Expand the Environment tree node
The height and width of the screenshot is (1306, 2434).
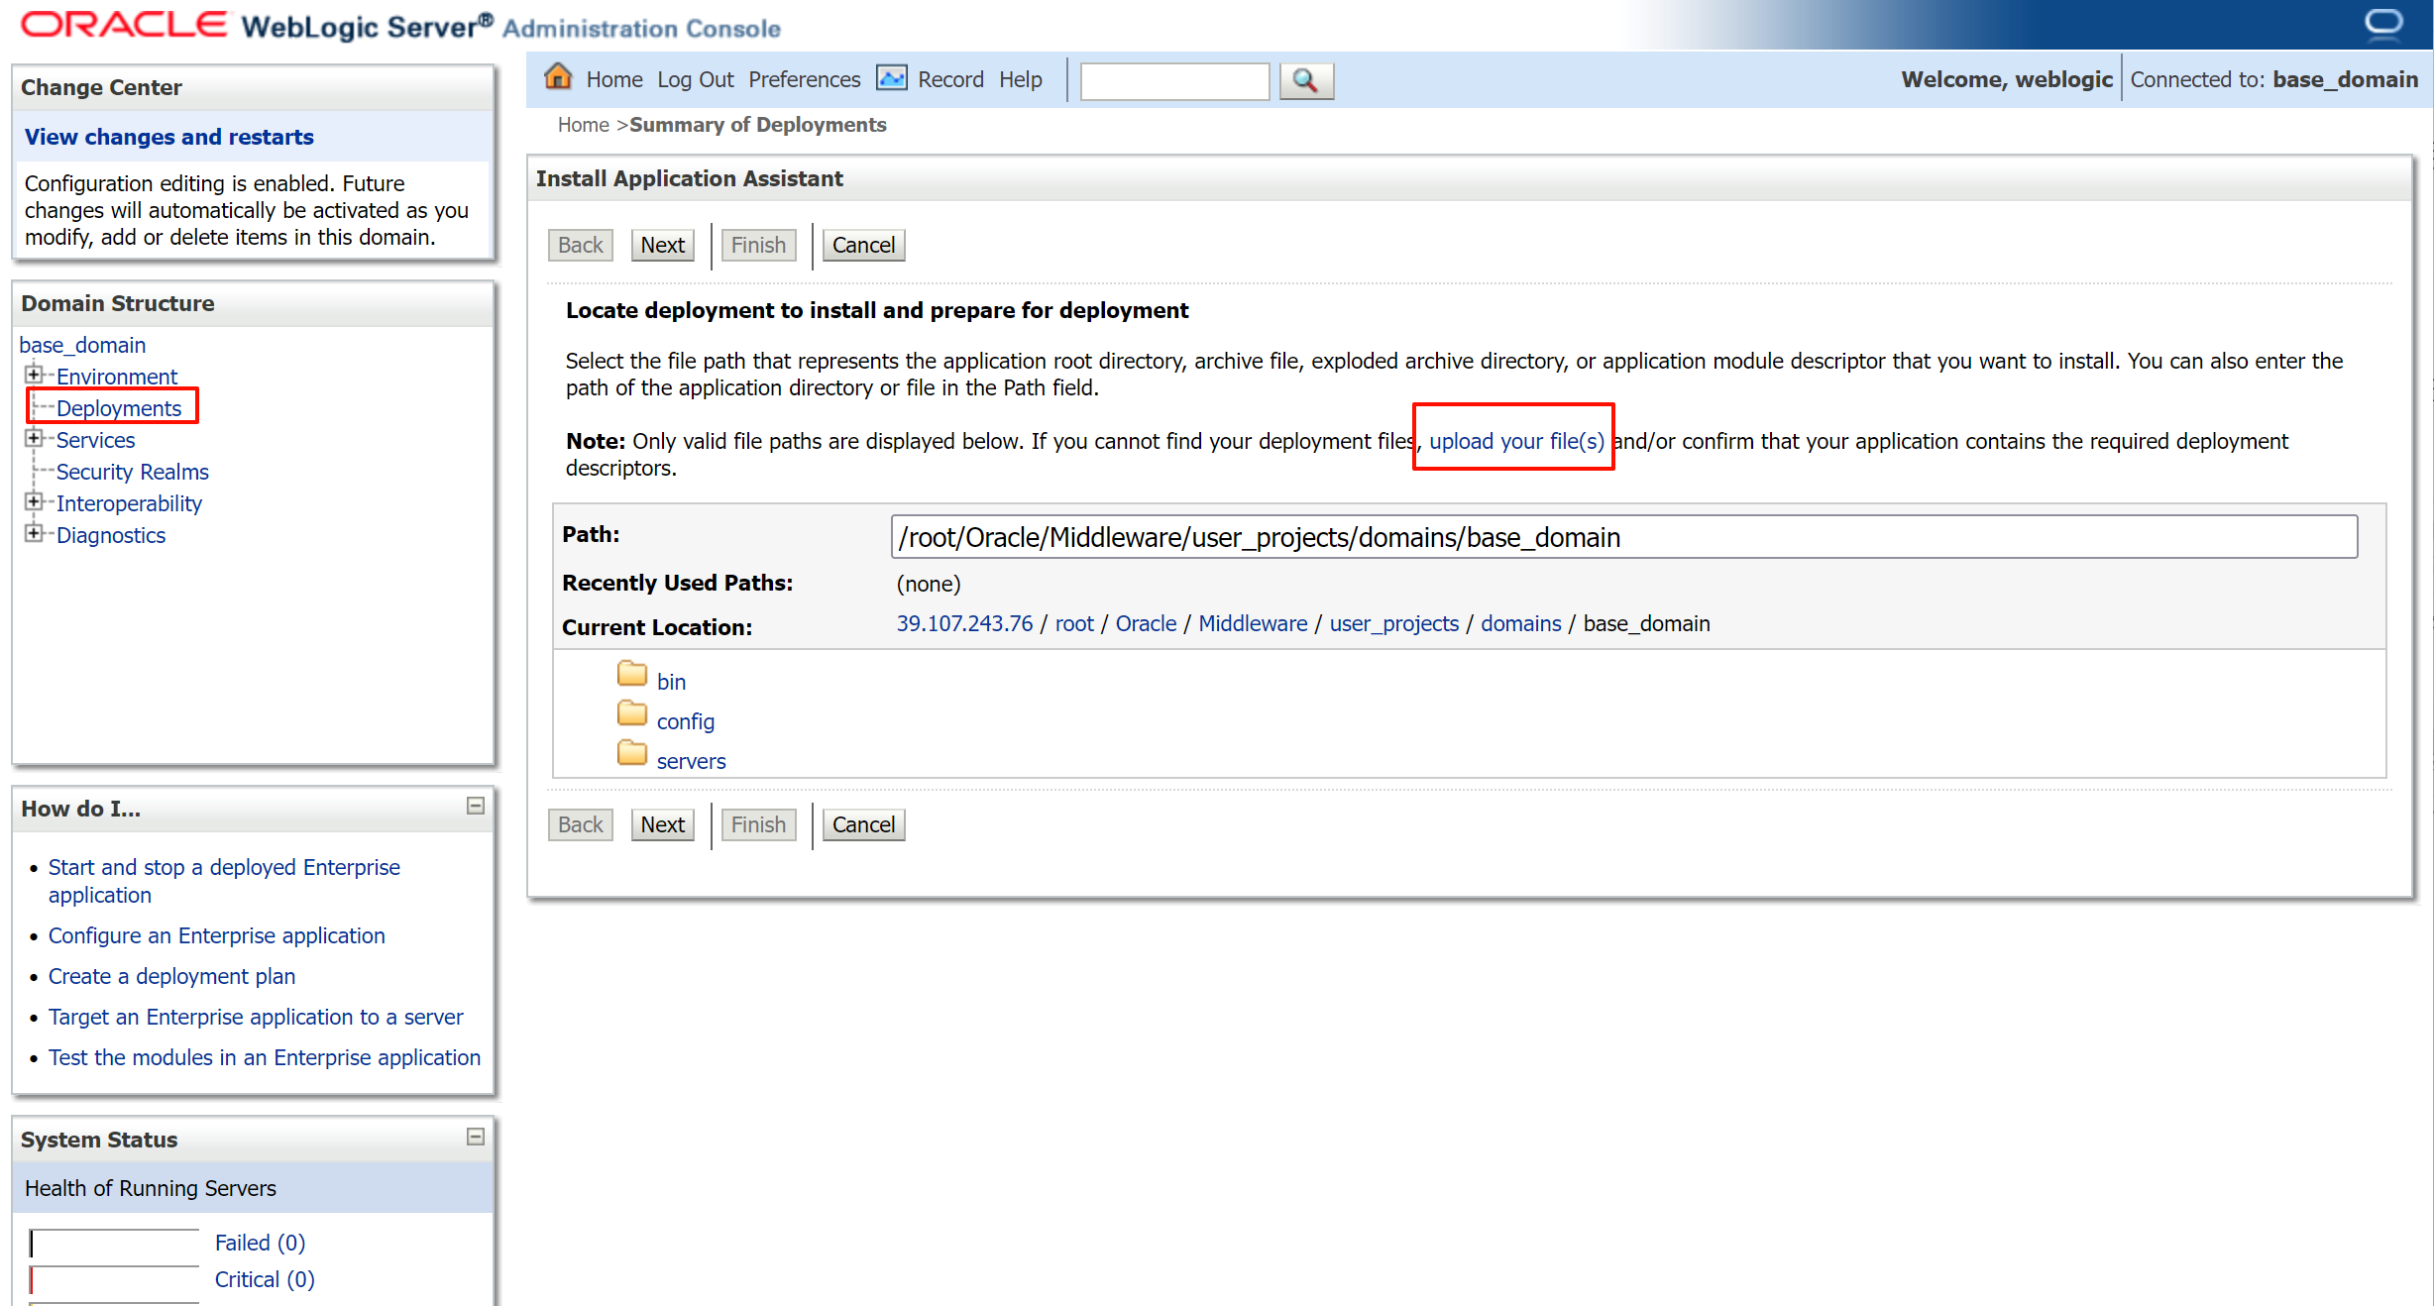[x=34, y=375]
